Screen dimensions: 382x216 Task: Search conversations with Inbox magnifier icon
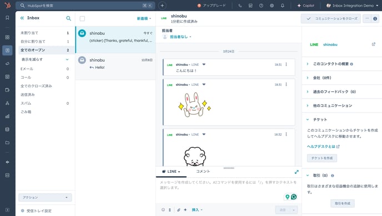[x=69, y=18]
